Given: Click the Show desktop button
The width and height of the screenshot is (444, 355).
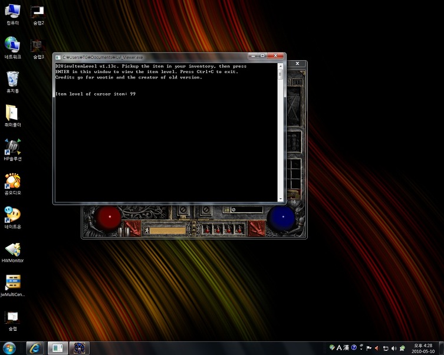Looking at the screenshot, I should (x=441, y=348).
